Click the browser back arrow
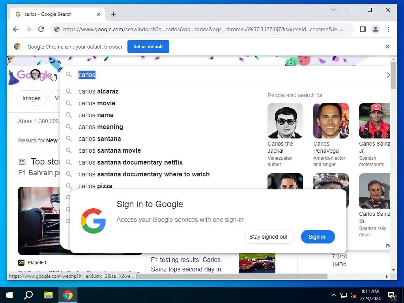 16,29
